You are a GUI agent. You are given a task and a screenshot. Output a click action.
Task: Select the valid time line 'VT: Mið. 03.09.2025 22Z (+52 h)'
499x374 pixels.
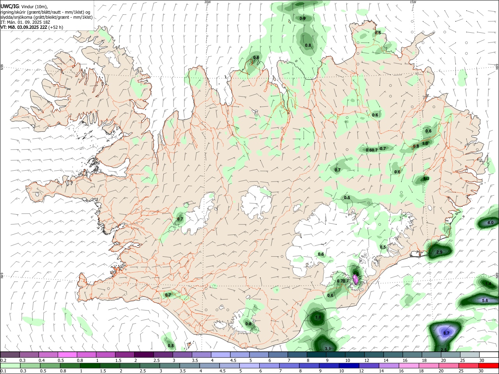pos(32,27)
